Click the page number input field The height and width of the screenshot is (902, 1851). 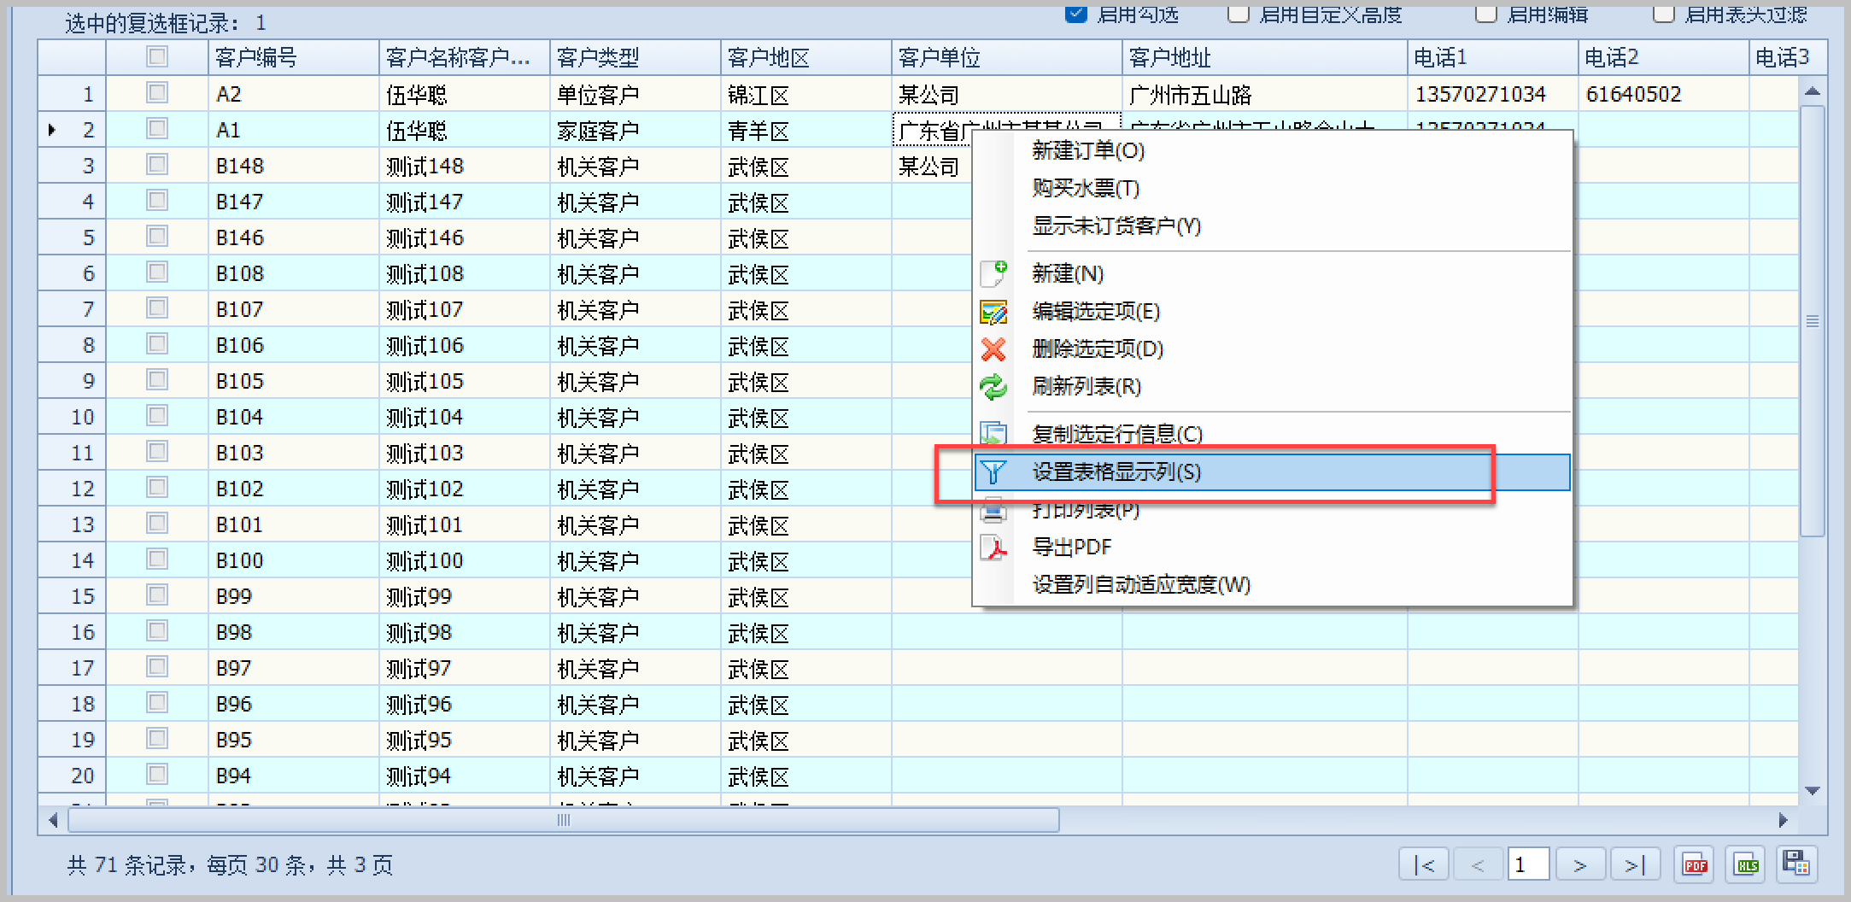pos(1529,865)
